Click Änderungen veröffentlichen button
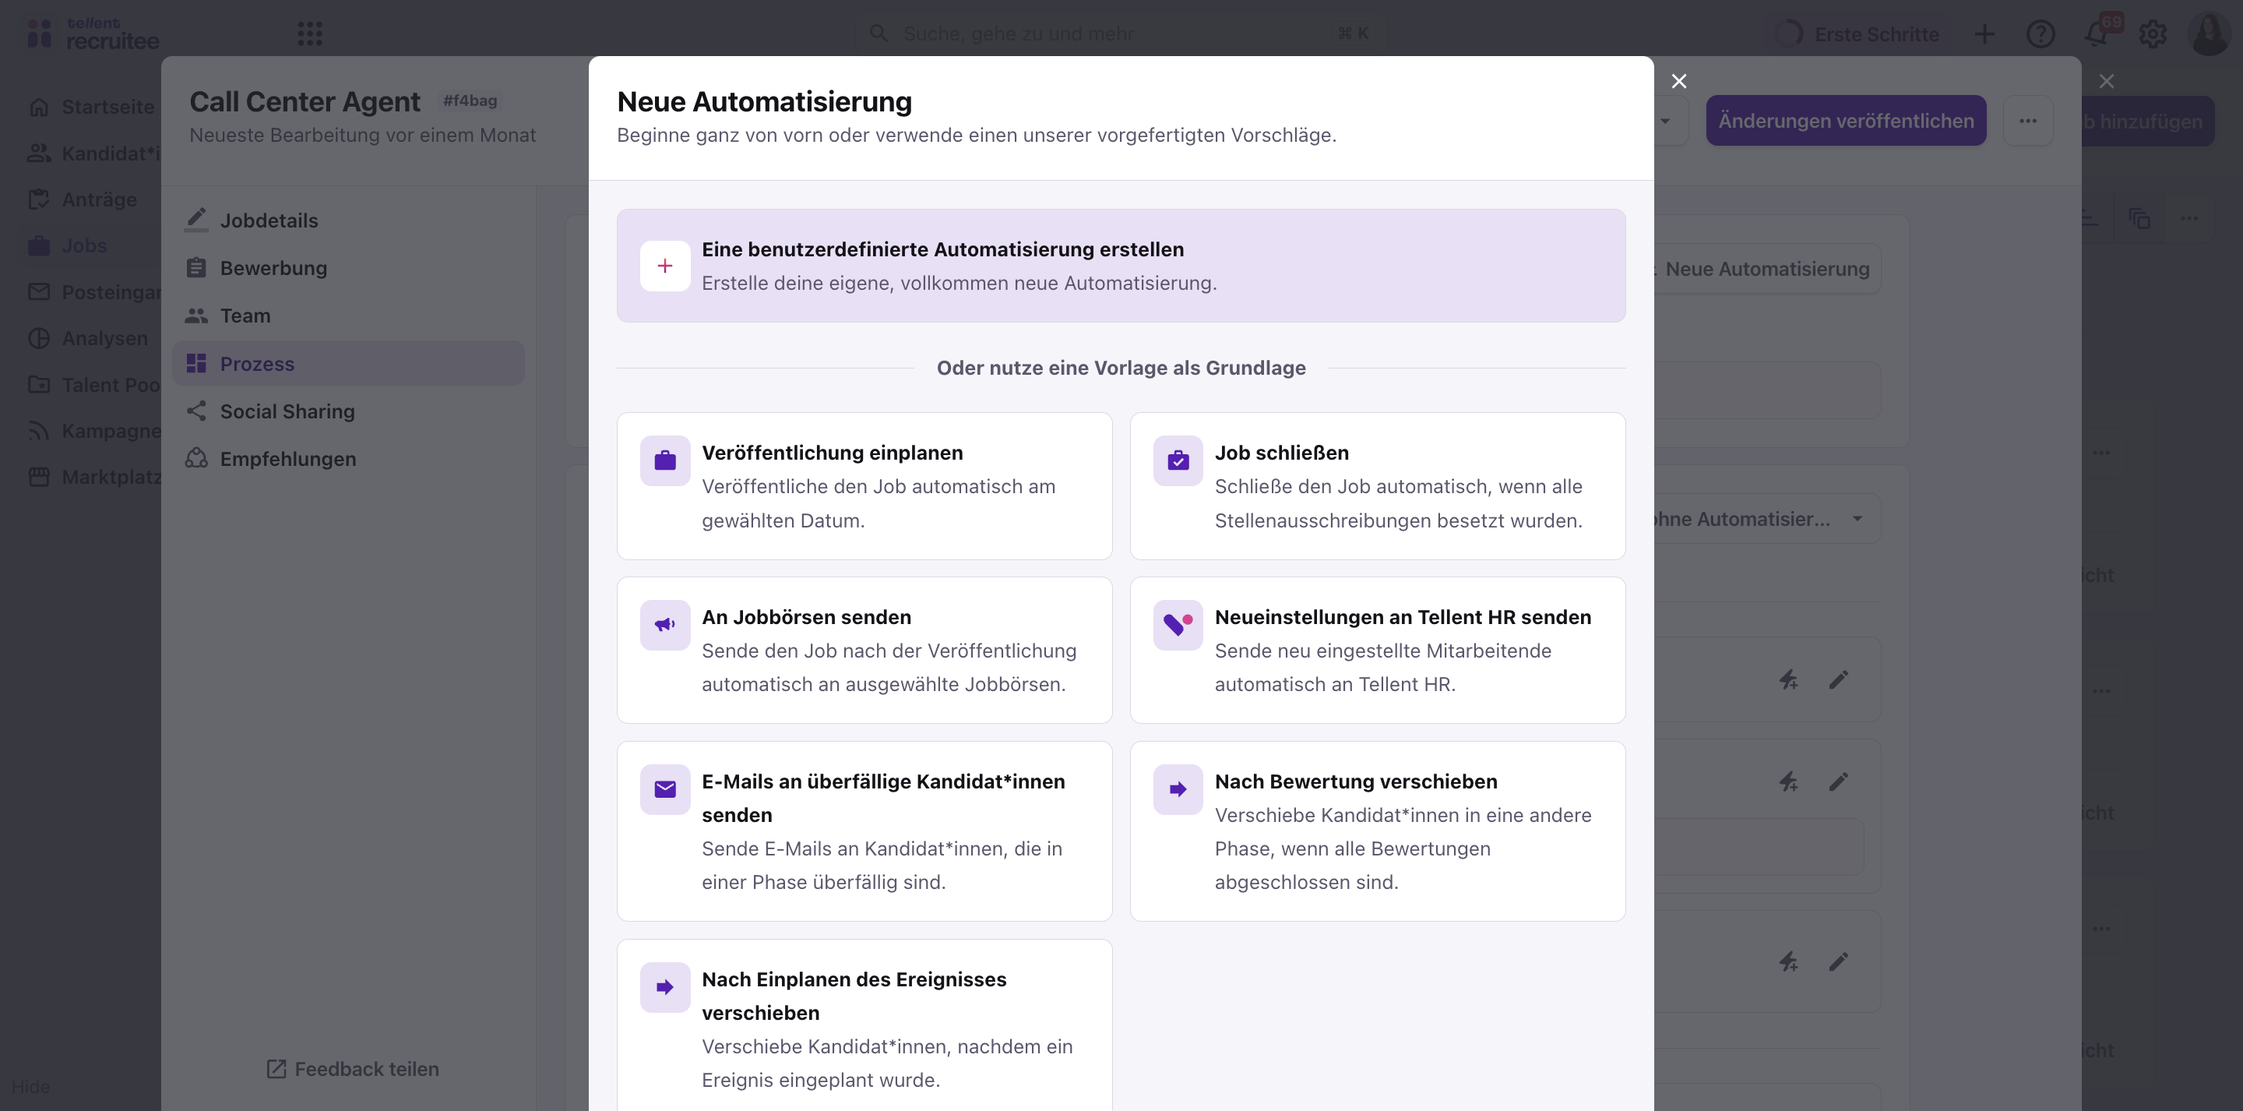2243x1111 pixels. [x=1845, y=121]
